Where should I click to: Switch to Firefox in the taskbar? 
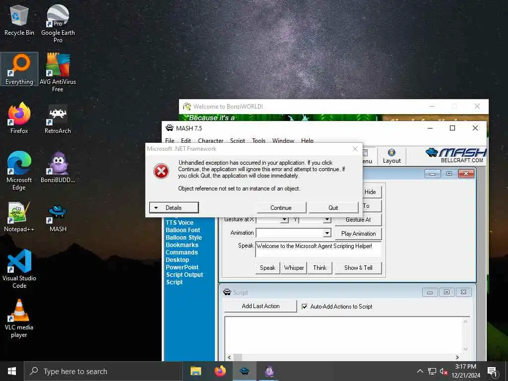pyautogui.click(x=220, y=371)
